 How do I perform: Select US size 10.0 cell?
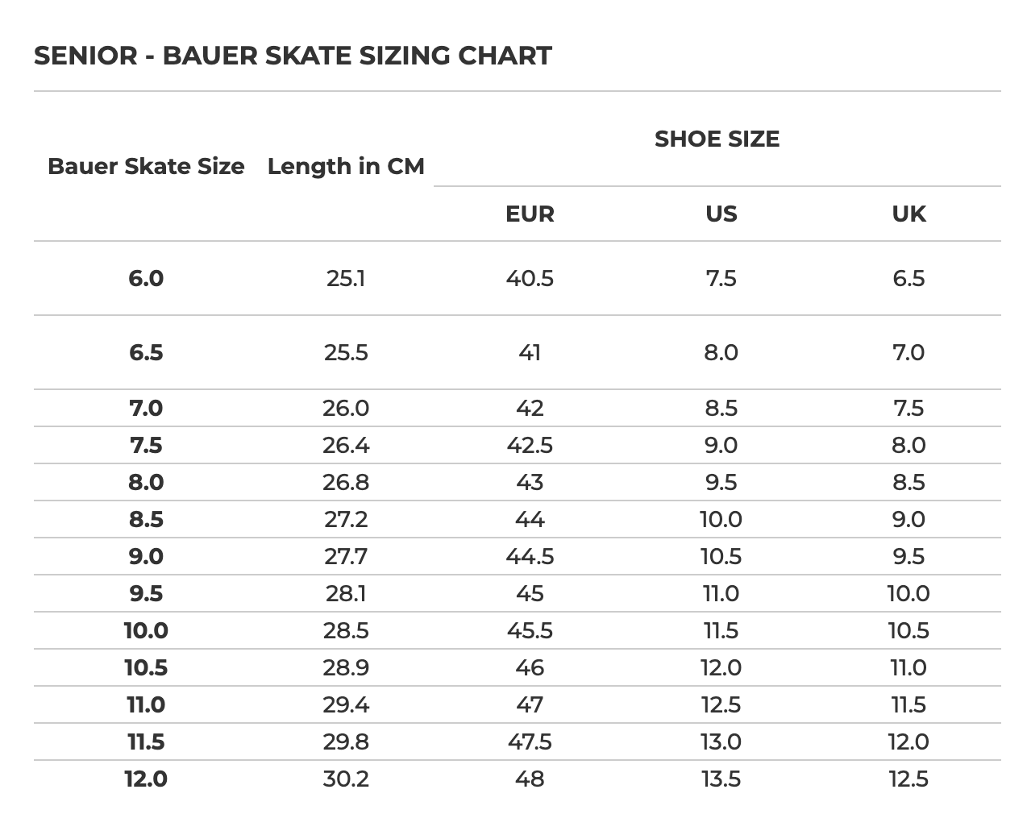pos(721,519)
